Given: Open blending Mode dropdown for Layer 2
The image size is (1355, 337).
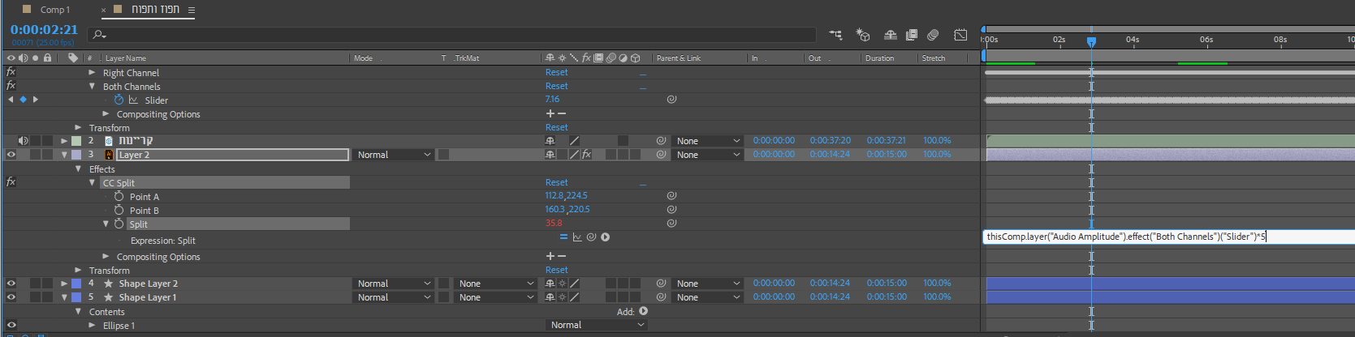Looking at the screenshot, I should click(x=394, y=154).
